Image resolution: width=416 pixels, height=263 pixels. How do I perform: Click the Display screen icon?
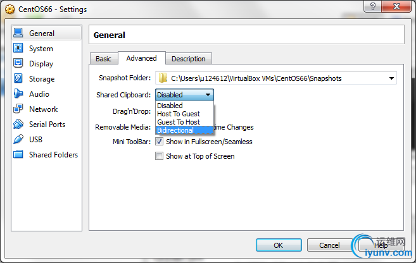point(18,63)
